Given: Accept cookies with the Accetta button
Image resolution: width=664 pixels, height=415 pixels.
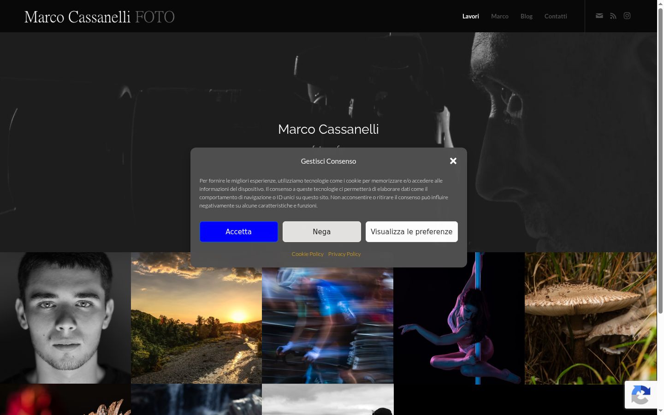Looking at the screenshot, I should pyautogui.click(x=239, y=231).
